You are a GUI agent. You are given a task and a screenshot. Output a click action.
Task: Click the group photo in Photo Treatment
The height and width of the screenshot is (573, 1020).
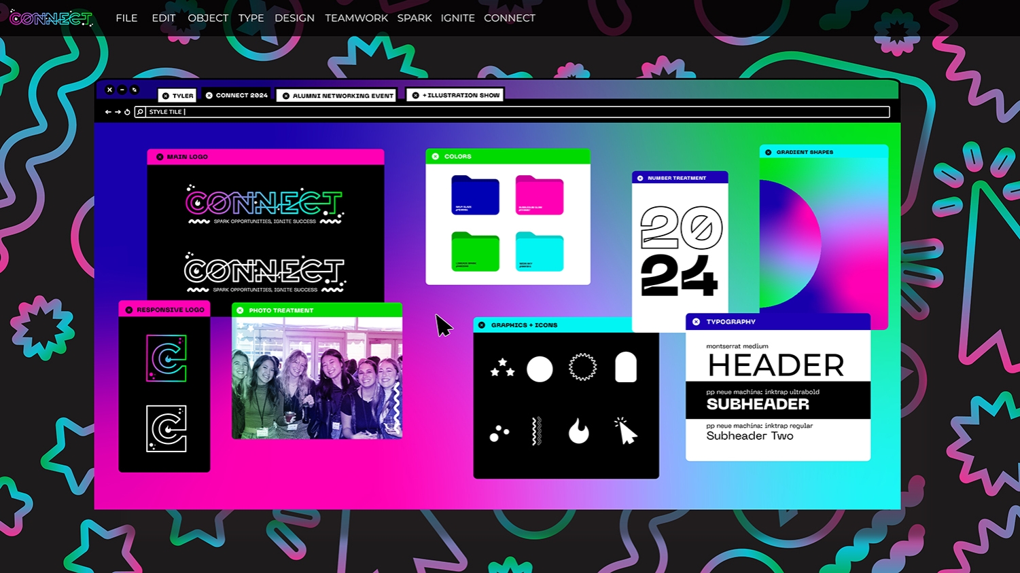point(317,377)
